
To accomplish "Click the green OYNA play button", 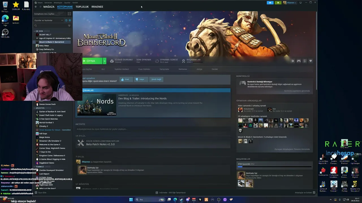I will (x=92, y=61).
